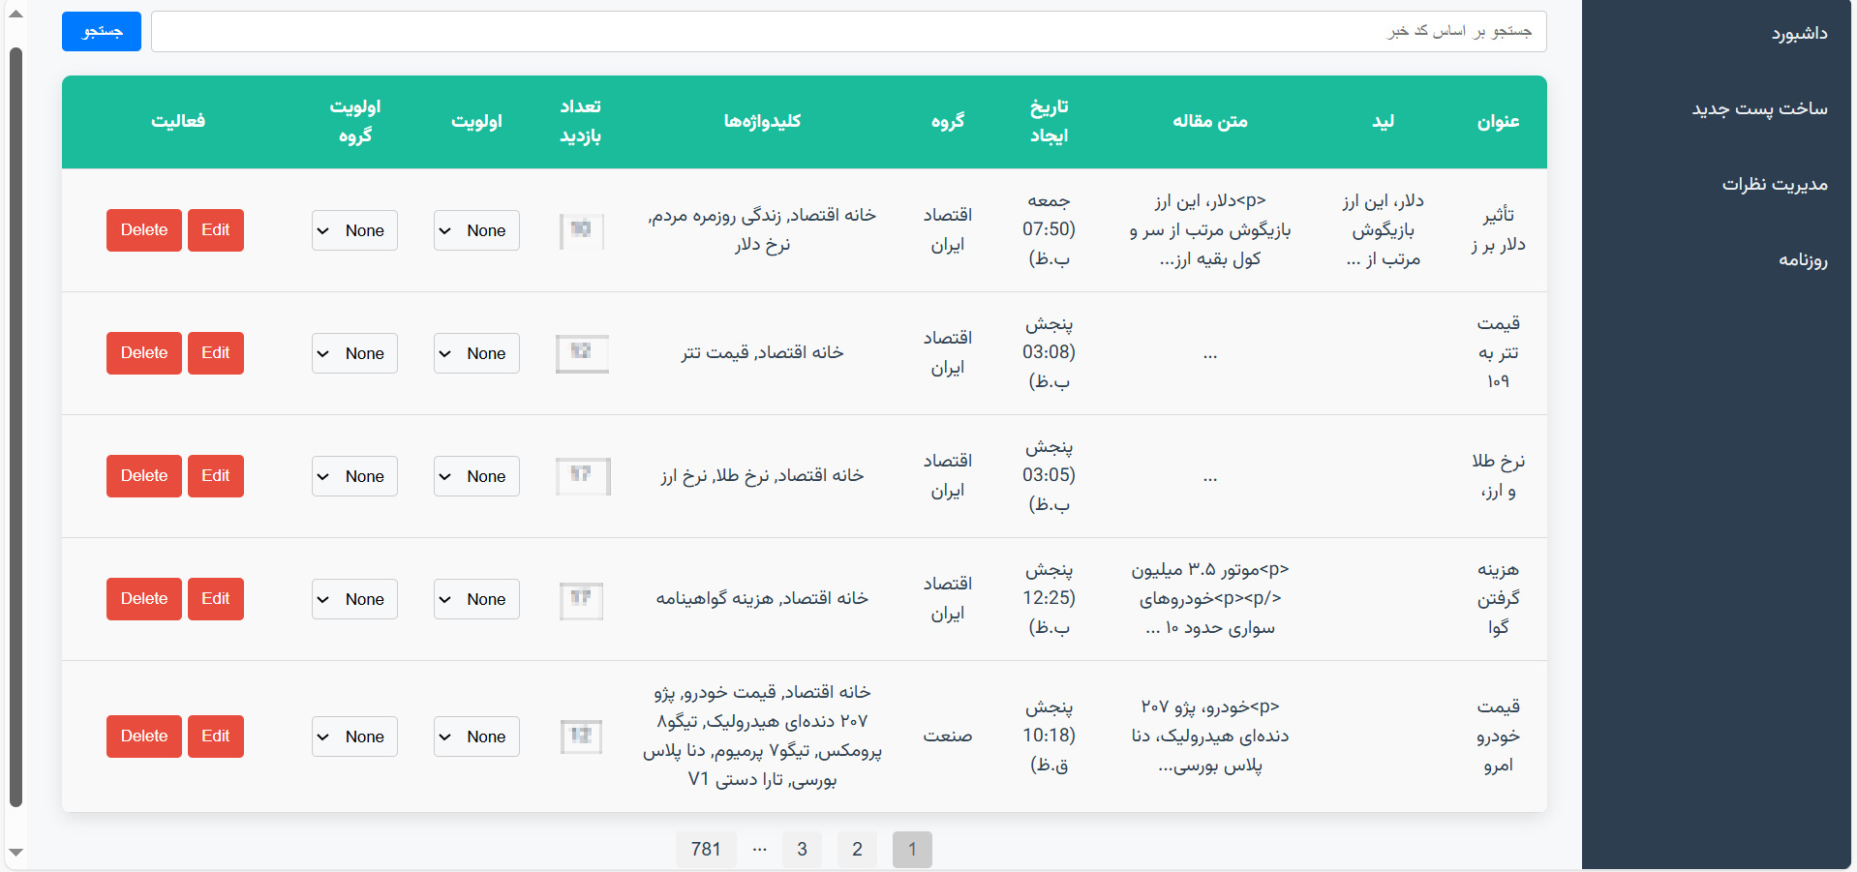Edit the هزینه گرفتن گواهینامه row
This screenshot has width=1857, height=872.
(216, 599)
